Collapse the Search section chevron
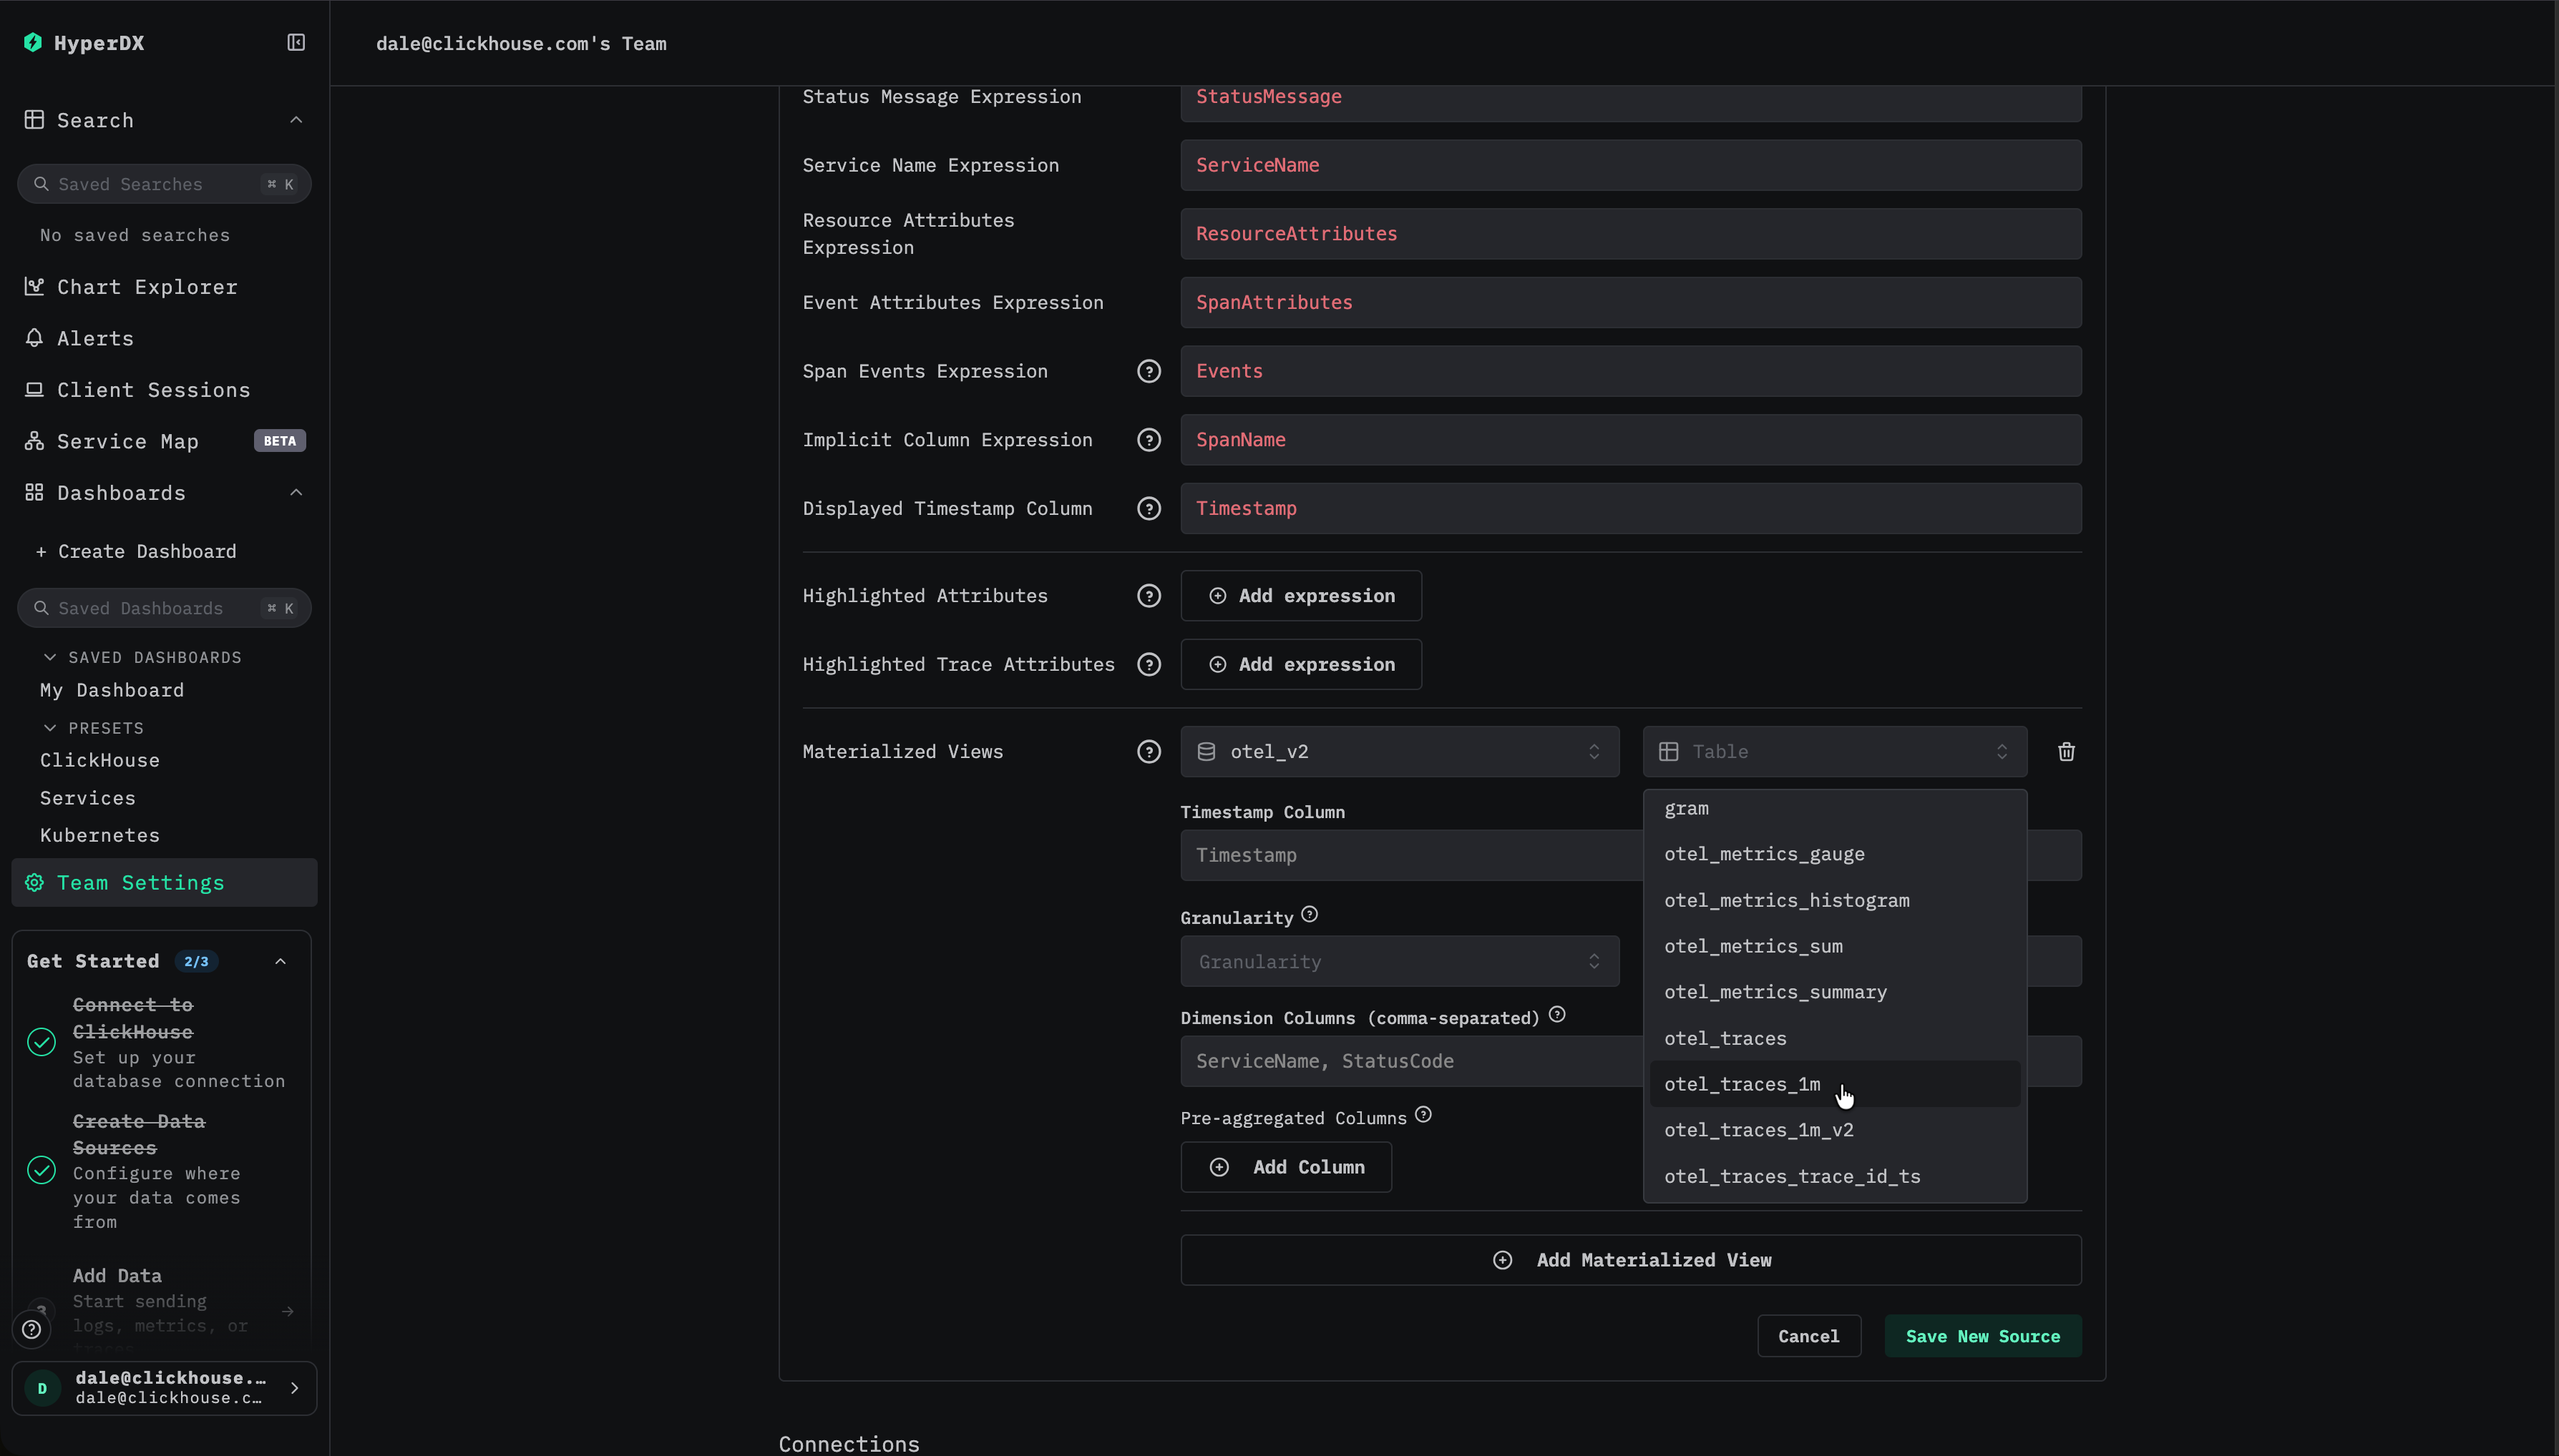 click(296, 120)
